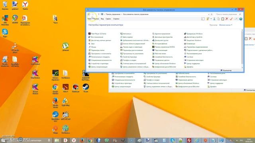The height and width of the screenshot is (143, 255).
Task: Open the Справка menu
Action: (116, 19)
